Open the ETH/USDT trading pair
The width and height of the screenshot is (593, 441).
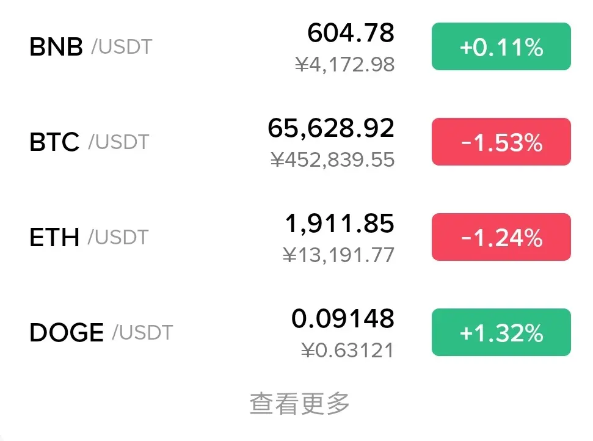297,237
